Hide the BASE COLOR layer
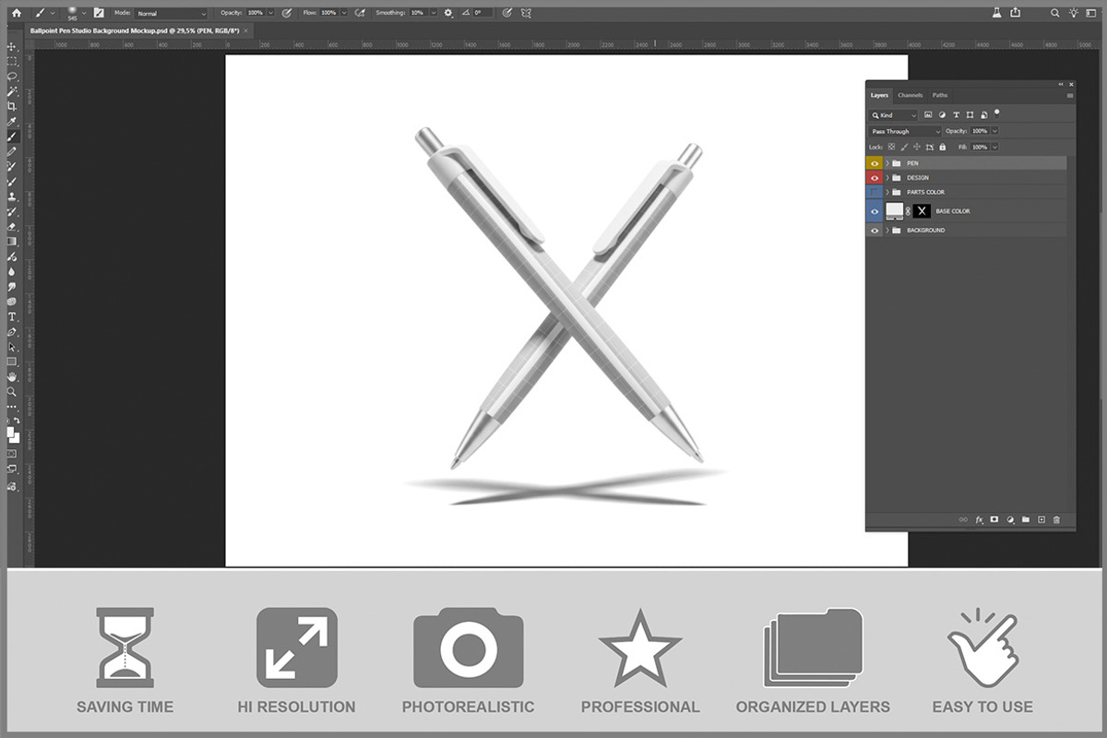The width and height of the screenshot is (1107, 738). [x=875, y=211]
